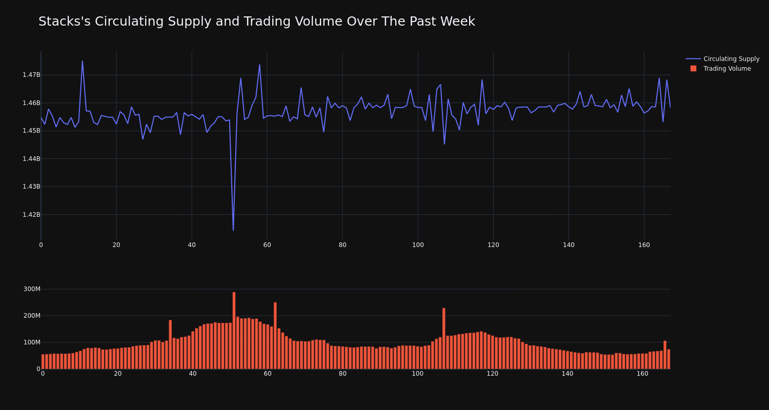Click the 1.44B y-axis label
Viewport: 769px width, 410px height.
tap(31, 159)
